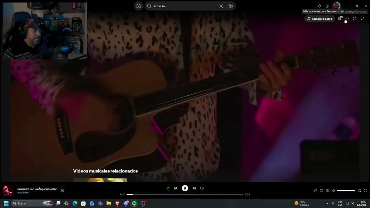Skip to previous track
Image resolution: width=370 pixels, height=208 pixels.
tap(176, 188)
